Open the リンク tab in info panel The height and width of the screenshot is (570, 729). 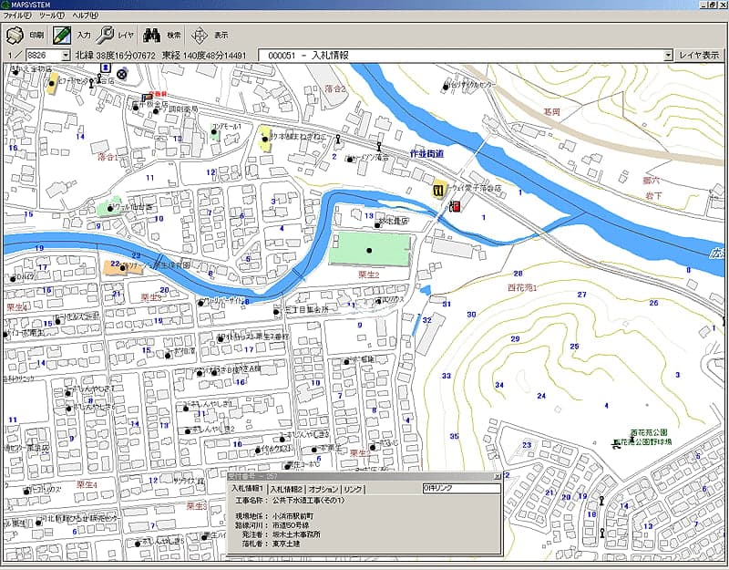pos(354,490)
